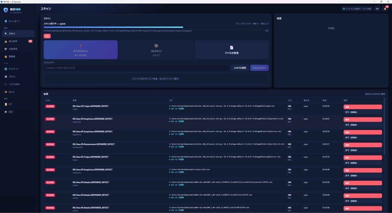The height and width of the screenshot is (213, 392).
Task: Open the dashboard via its shield icon
Action: coord(6,21)
